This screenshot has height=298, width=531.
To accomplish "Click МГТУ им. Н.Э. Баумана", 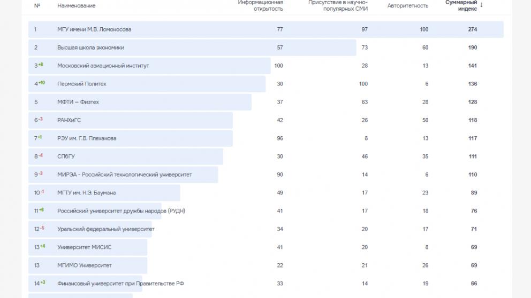I will tap(86, 193).
